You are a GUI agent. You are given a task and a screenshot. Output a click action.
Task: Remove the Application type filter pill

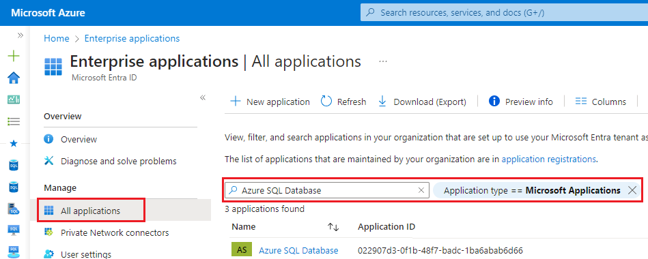pyautogui.click(x=632, y=190)
